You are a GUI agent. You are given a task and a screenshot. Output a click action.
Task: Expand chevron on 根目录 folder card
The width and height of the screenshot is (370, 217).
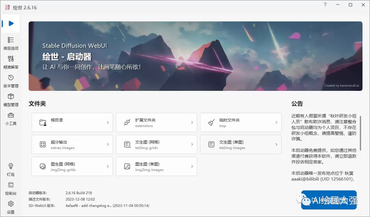(108, 122)
